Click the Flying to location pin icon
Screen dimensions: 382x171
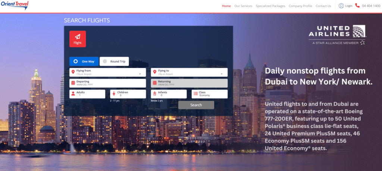pos(154,72)
